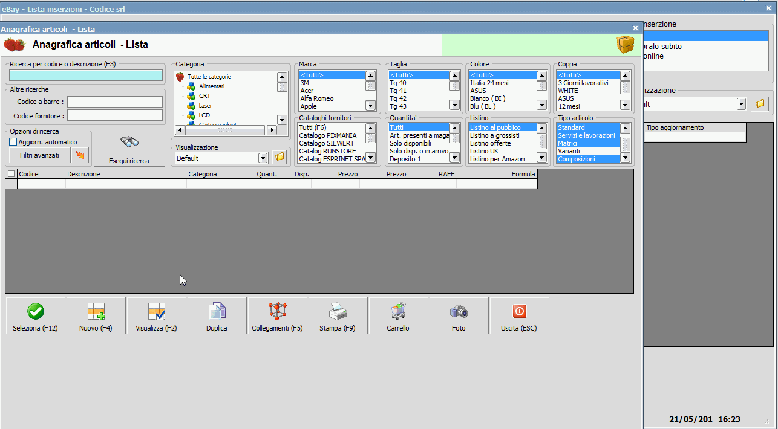Close the Anagrafica articoli window
The width and height of the screenshot is (778, 429).
(635, 28)
